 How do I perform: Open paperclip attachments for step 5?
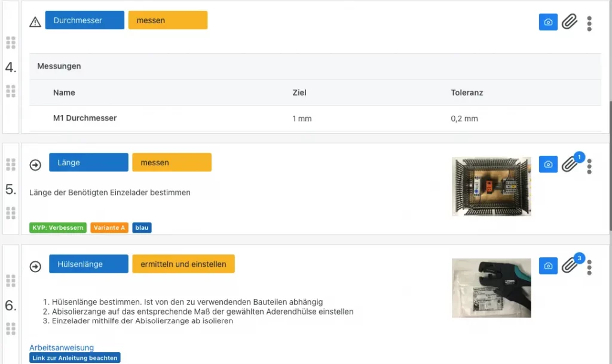click(x=570, y=164)
